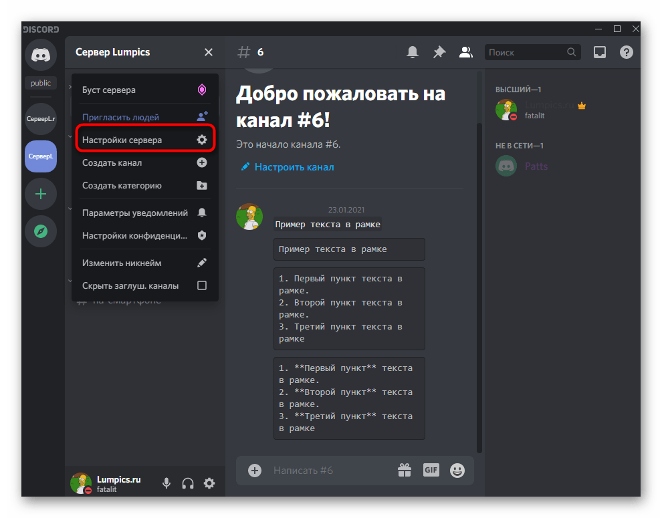Click the message scrollbar in the chat
This screenshot has width=662, height=518.
pos(479,287)
